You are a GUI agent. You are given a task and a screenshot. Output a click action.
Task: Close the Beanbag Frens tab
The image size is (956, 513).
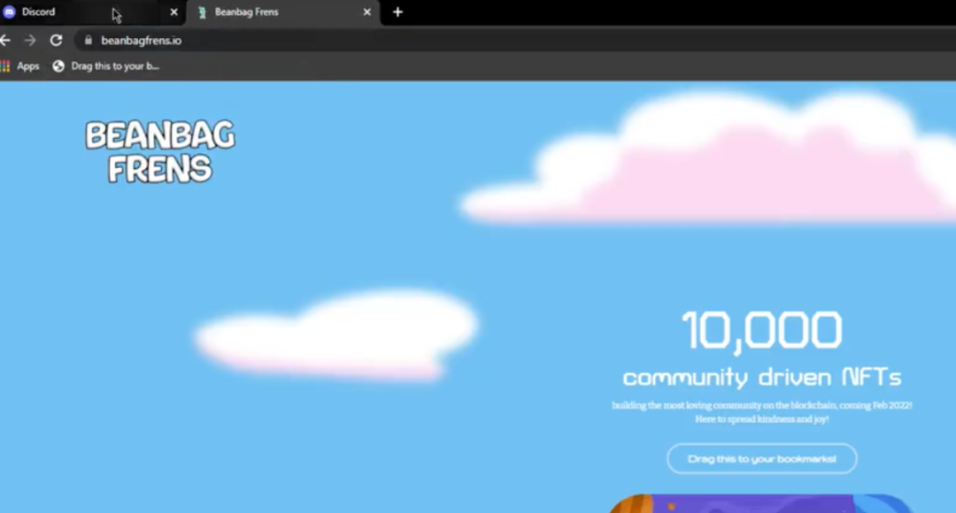point(367,12)
